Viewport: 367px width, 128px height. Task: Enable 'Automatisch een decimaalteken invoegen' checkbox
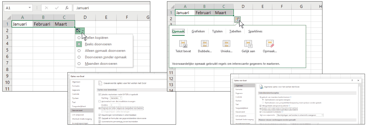99,101
